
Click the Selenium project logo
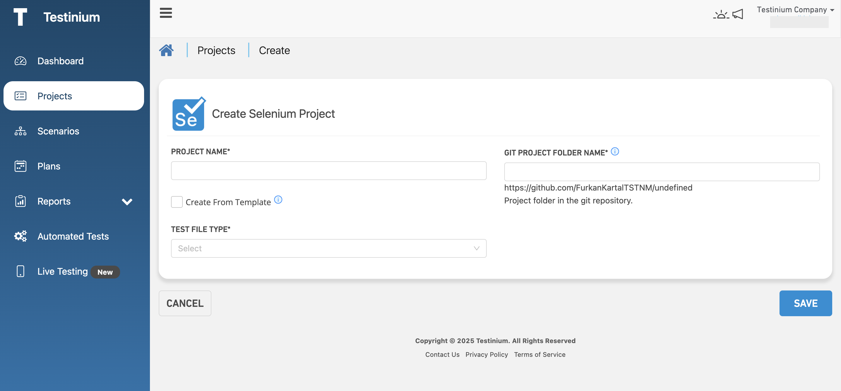(189, 114)
